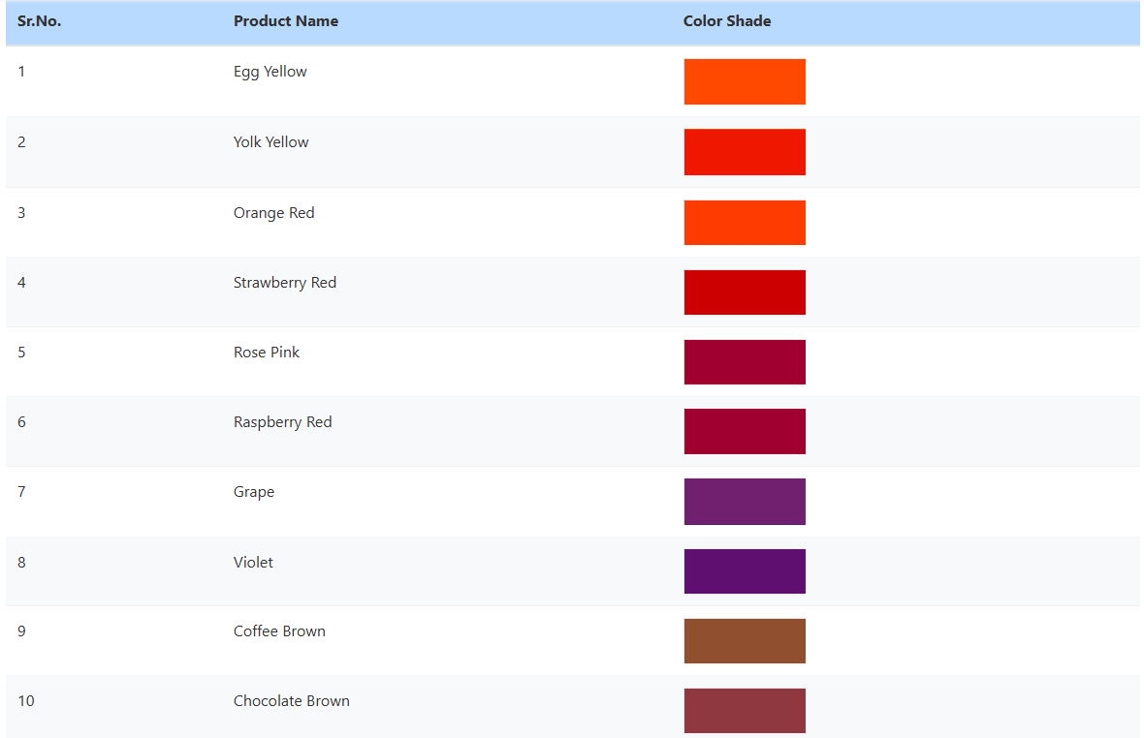The height and width of the screenshot is (738, 1144).
Task: Click the Sr.No. column header
Action: 40,21
